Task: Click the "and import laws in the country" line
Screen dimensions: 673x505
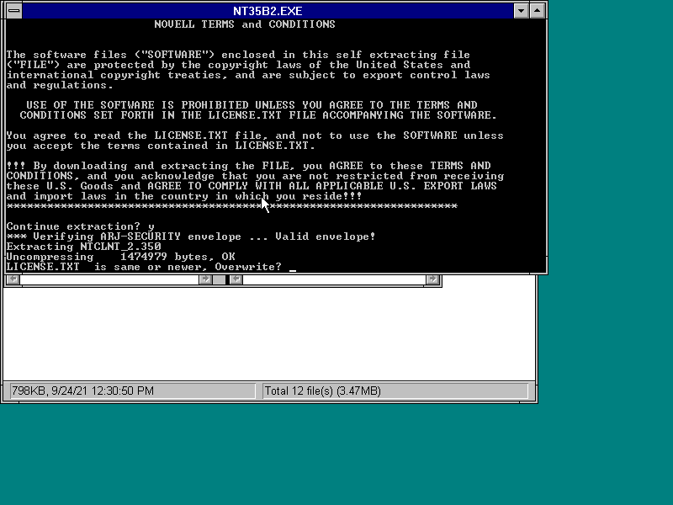Action: point(184,196)
